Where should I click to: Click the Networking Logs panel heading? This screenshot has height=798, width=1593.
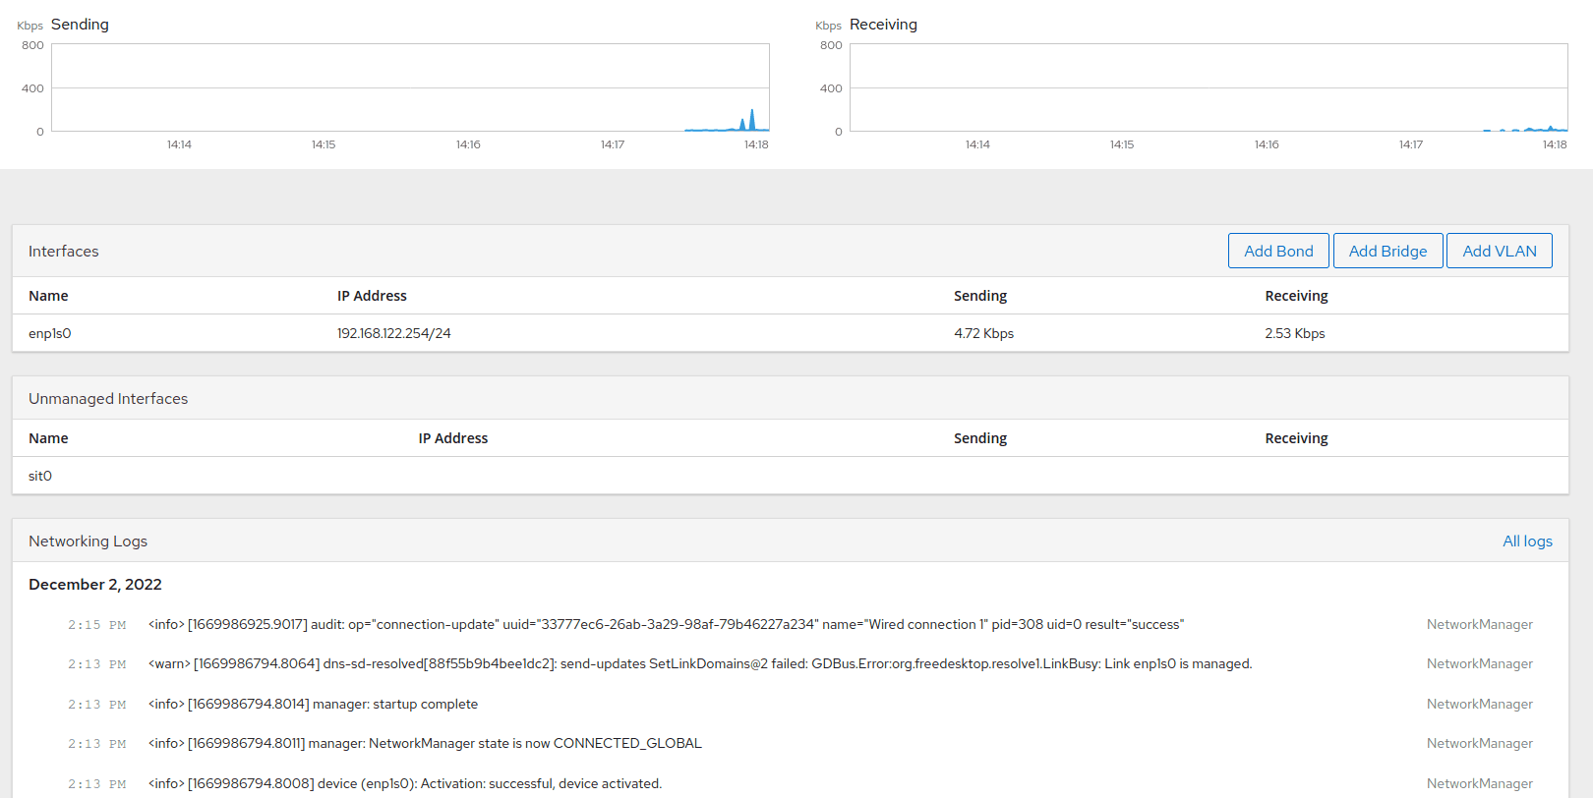[88, 541]
